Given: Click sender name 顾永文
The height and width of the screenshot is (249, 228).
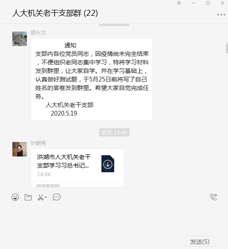Looking at the screenshot, I should point(38,33).
